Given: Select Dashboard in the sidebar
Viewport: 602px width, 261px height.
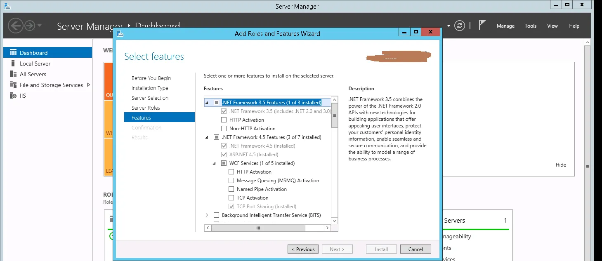Looking at the screenshot, I should (x=47, y=53).
